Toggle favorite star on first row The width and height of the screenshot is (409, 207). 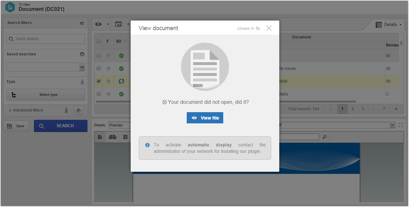point(109,55)
